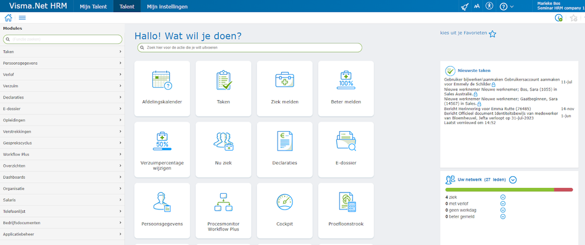585x245 pixels.
Task: Click the Nieuwste taken checkmark icon
Action: pyautogui.click(x=450, y=71)
